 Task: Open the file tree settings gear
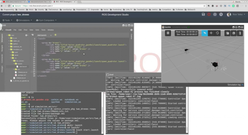tap(26, 35)
